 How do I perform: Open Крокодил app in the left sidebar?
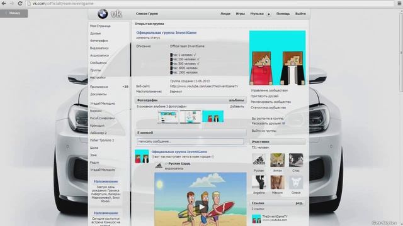tap(97, 126)
